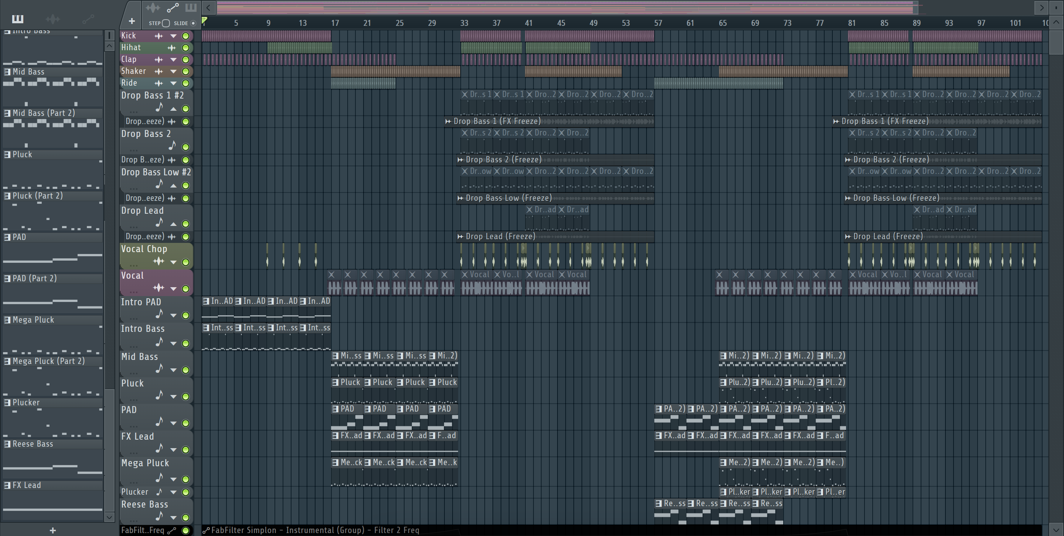Select audio clip focus above the track list

click(x=153, y=8)
